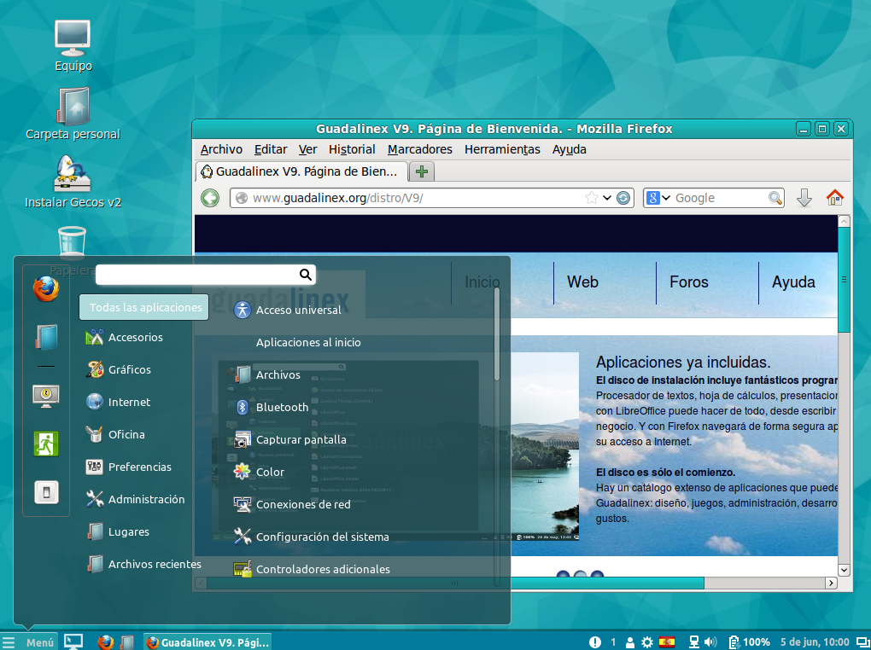Viewport: 871px width, 650px height.
Task: Open the Ayuda menu in the Firefox menubar
Action: (569, 149)
